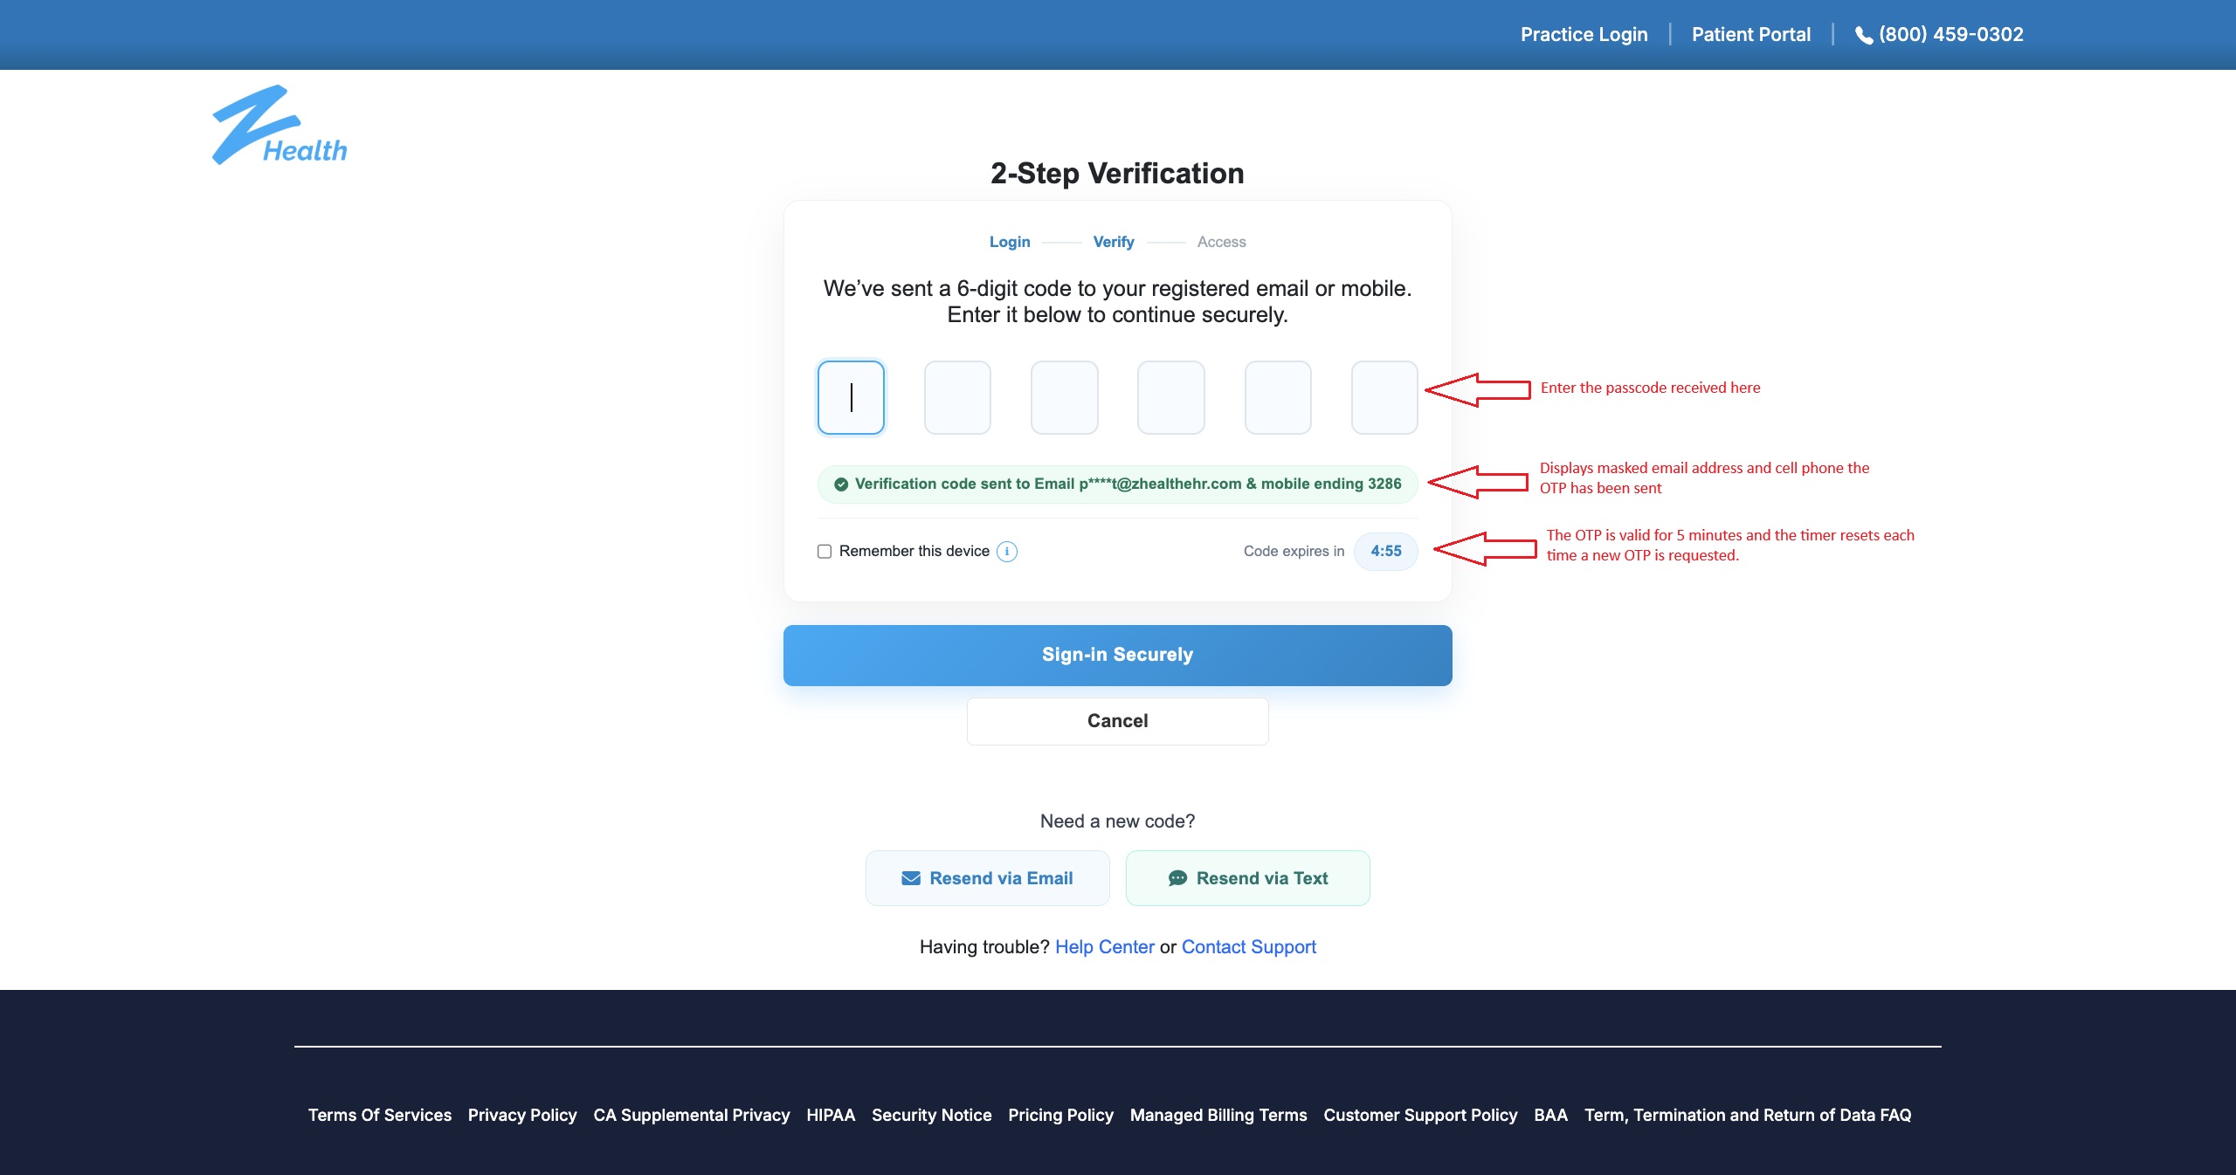Open the HIPAA footer link

click(830, 1115)
